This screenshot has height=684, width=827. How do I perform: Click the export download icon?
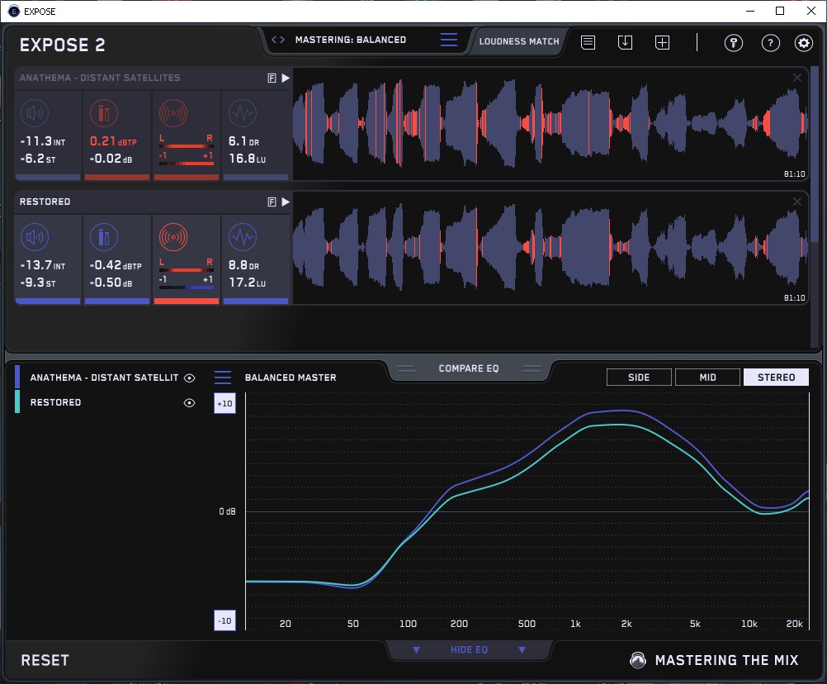coord(625,42)
